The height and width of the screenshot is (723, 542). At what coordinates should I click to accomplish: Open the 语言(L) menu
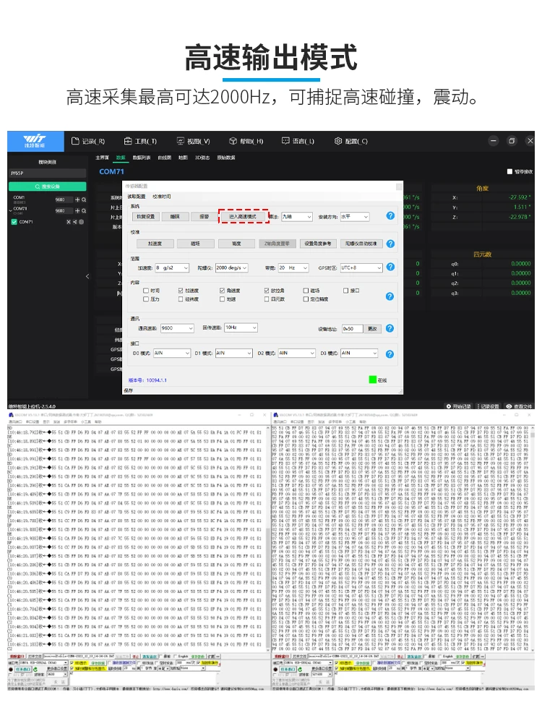tap(298, 141)
